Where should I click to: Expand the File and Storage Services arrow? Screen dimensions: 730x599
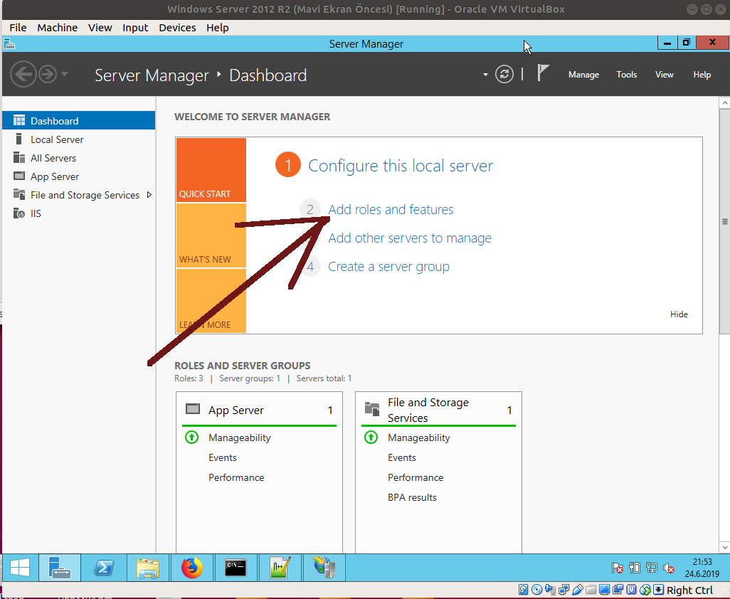[149, 194]
